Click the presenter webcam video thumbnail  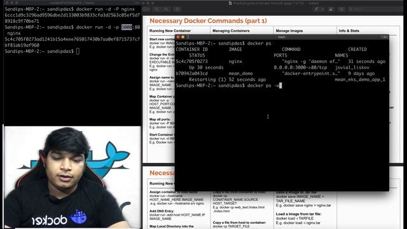72,177
